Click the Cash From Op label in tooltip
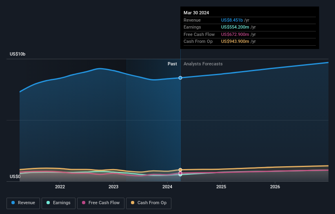 198,42
